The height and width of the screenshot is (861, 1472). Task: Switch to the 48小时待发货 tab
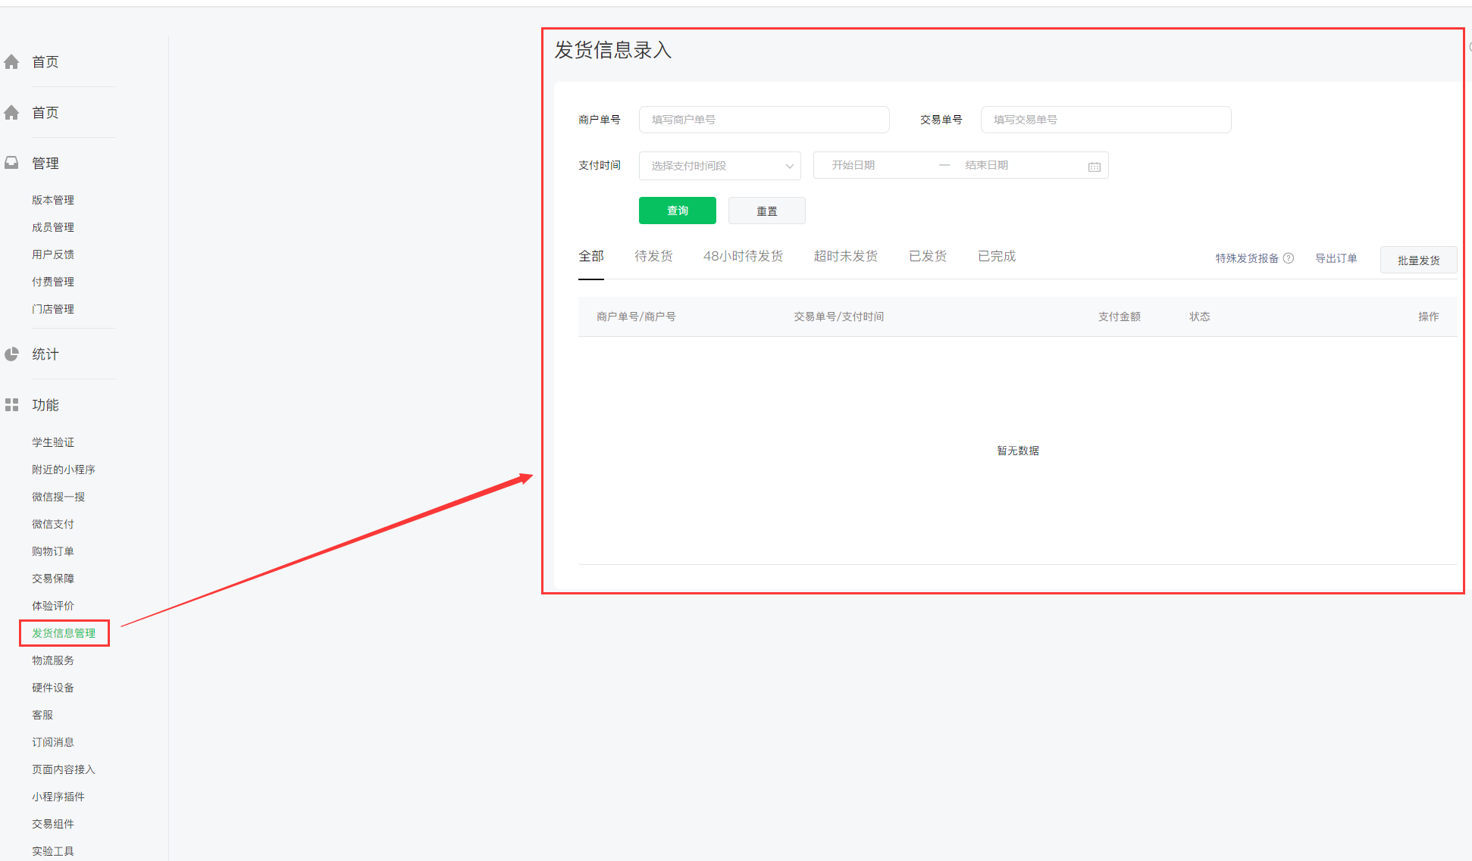tap(743, 257)
